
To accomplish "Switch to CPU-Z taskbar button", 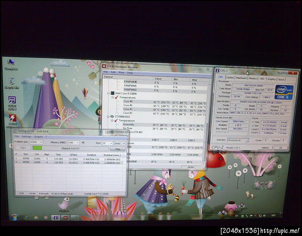I will point(55,218).
